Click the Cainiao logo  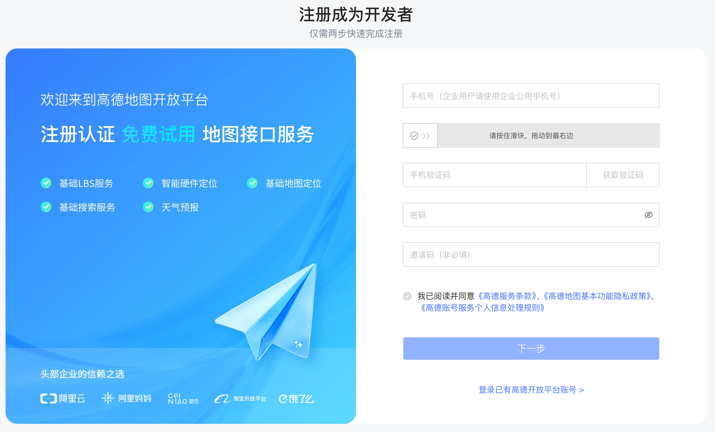183,399
